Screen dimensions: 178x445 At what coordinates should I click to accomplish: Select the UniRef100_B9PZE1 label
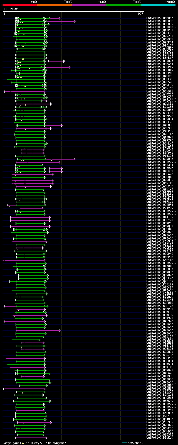(160, 36)
